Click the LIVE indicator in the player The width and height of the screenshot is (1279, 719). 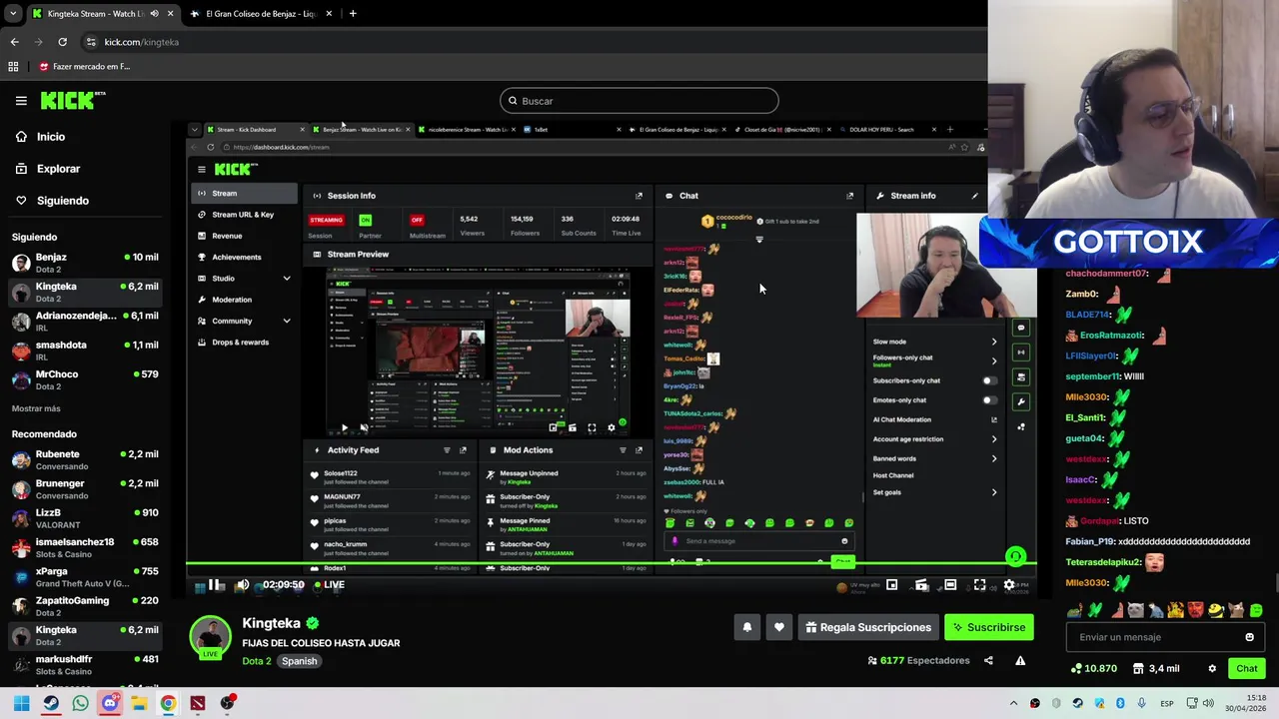click(330, 585)
